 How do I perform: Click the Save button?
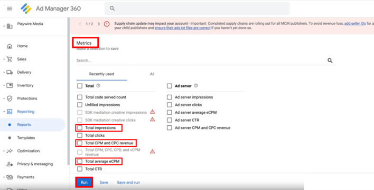coord(104,183)
